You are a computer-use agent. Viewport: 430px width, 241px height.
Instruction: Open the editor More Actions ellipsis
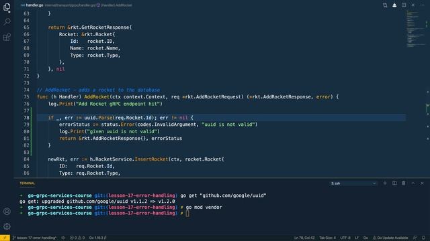tap(423, 5)
